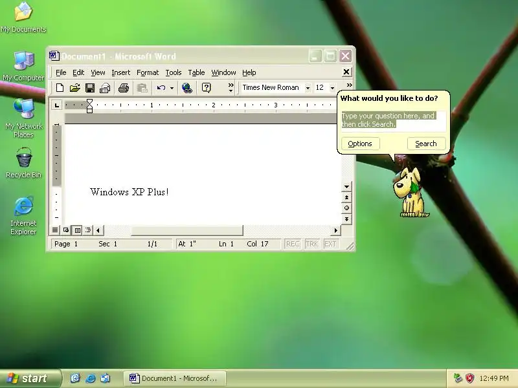Expand more Standard toolbar buttons chevron
This screenshot has width=518, height=388.
[x=231, y=87]
